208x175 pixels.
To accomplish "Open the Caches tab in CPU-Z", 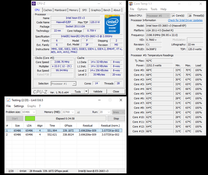I will click(48, 10).
